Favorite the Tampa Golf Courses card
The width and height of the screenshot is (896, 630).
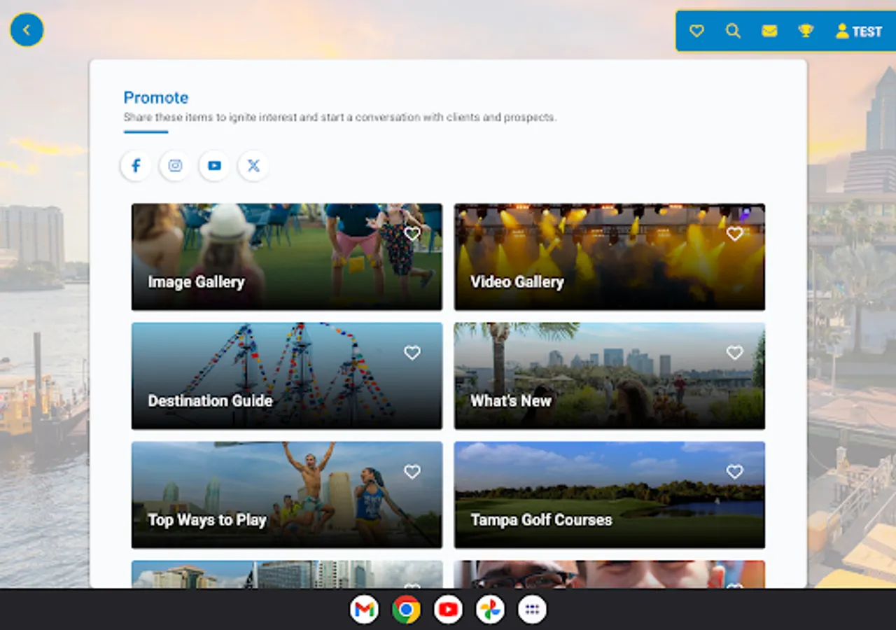click(x=734, y=472)
